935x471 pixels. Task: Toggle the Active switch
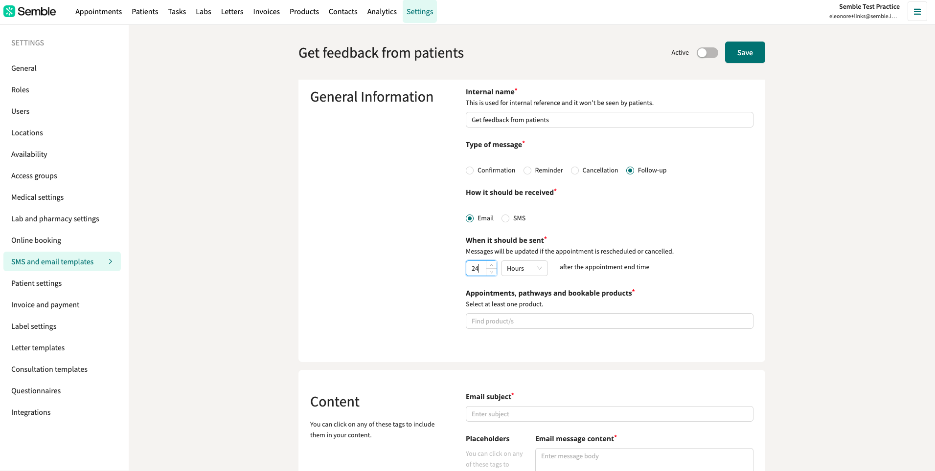(707, 52)
